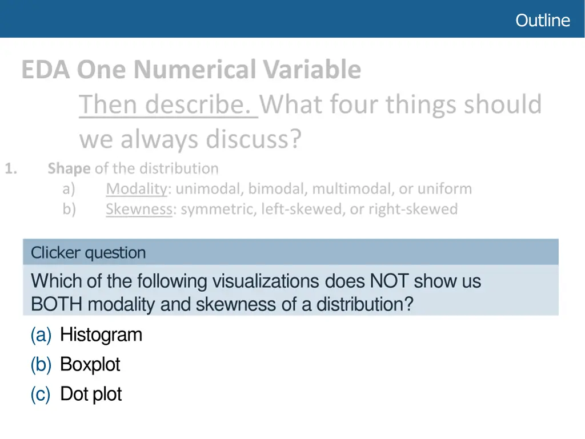Click the Outline header label
Image resolution: width=585 pixels, height=439 pixels.
(x=543, y=21)
